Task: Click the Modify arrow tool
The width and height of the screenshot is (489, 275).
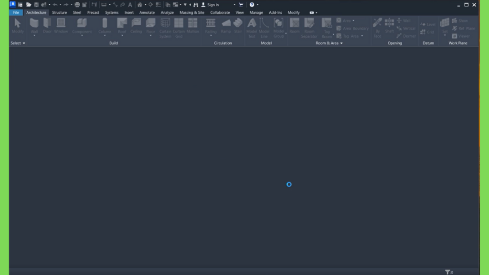Action: (x=18, y=25)
